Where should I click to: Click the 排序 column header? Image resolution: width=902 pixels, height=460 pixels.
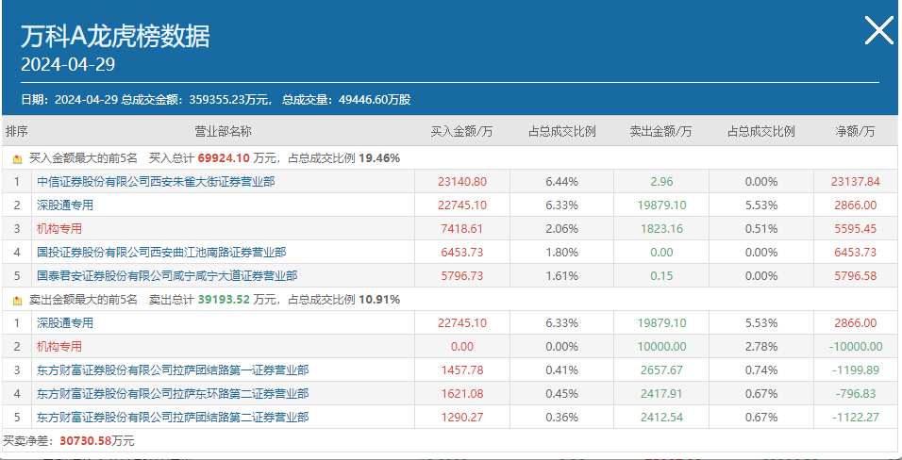click(x=17, y=132)
